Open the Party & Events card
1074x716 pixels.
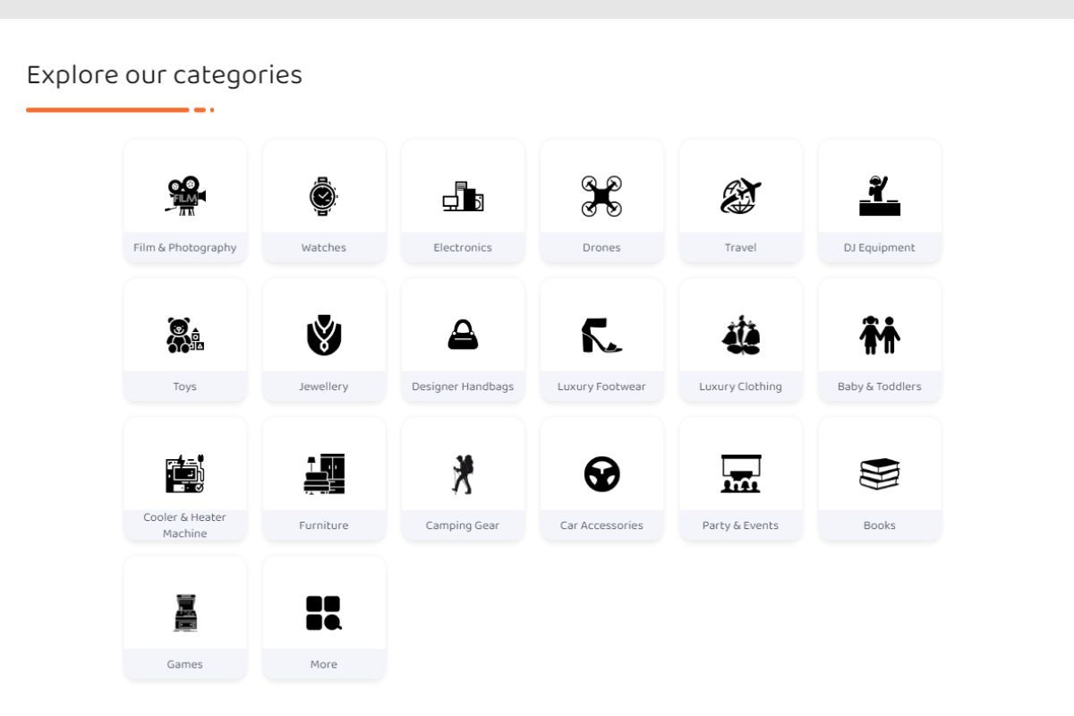[x=740, y=479]
